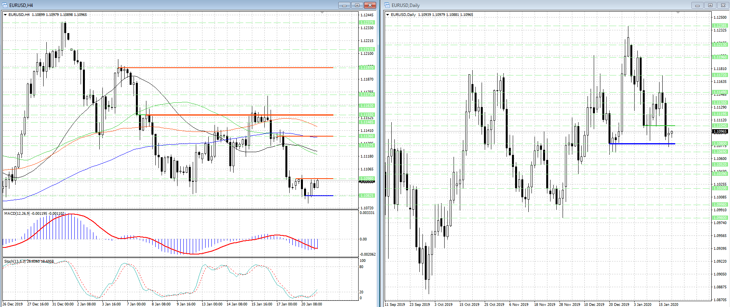Viewport: 730px width, 307px height.
Task: Click the '18 Nov 2019' date on Daily axis
Action: [x=544, y=304]
